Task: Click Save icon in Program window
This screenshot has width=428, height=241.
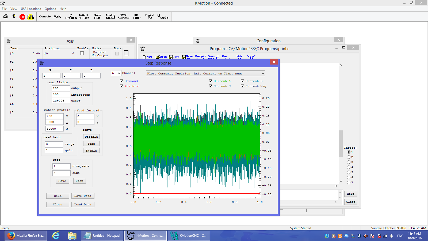Action: click(x=174, y=57)
